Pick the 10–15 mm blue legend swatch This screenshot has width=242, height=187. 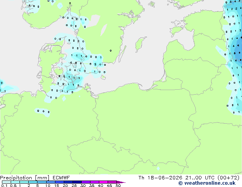coord(51,182)
